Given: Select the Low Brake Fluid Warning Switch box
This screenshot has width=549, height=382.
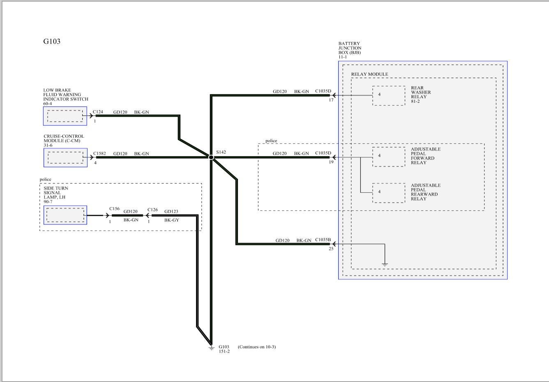Looking at the screenshot, I should click(65, 116).
